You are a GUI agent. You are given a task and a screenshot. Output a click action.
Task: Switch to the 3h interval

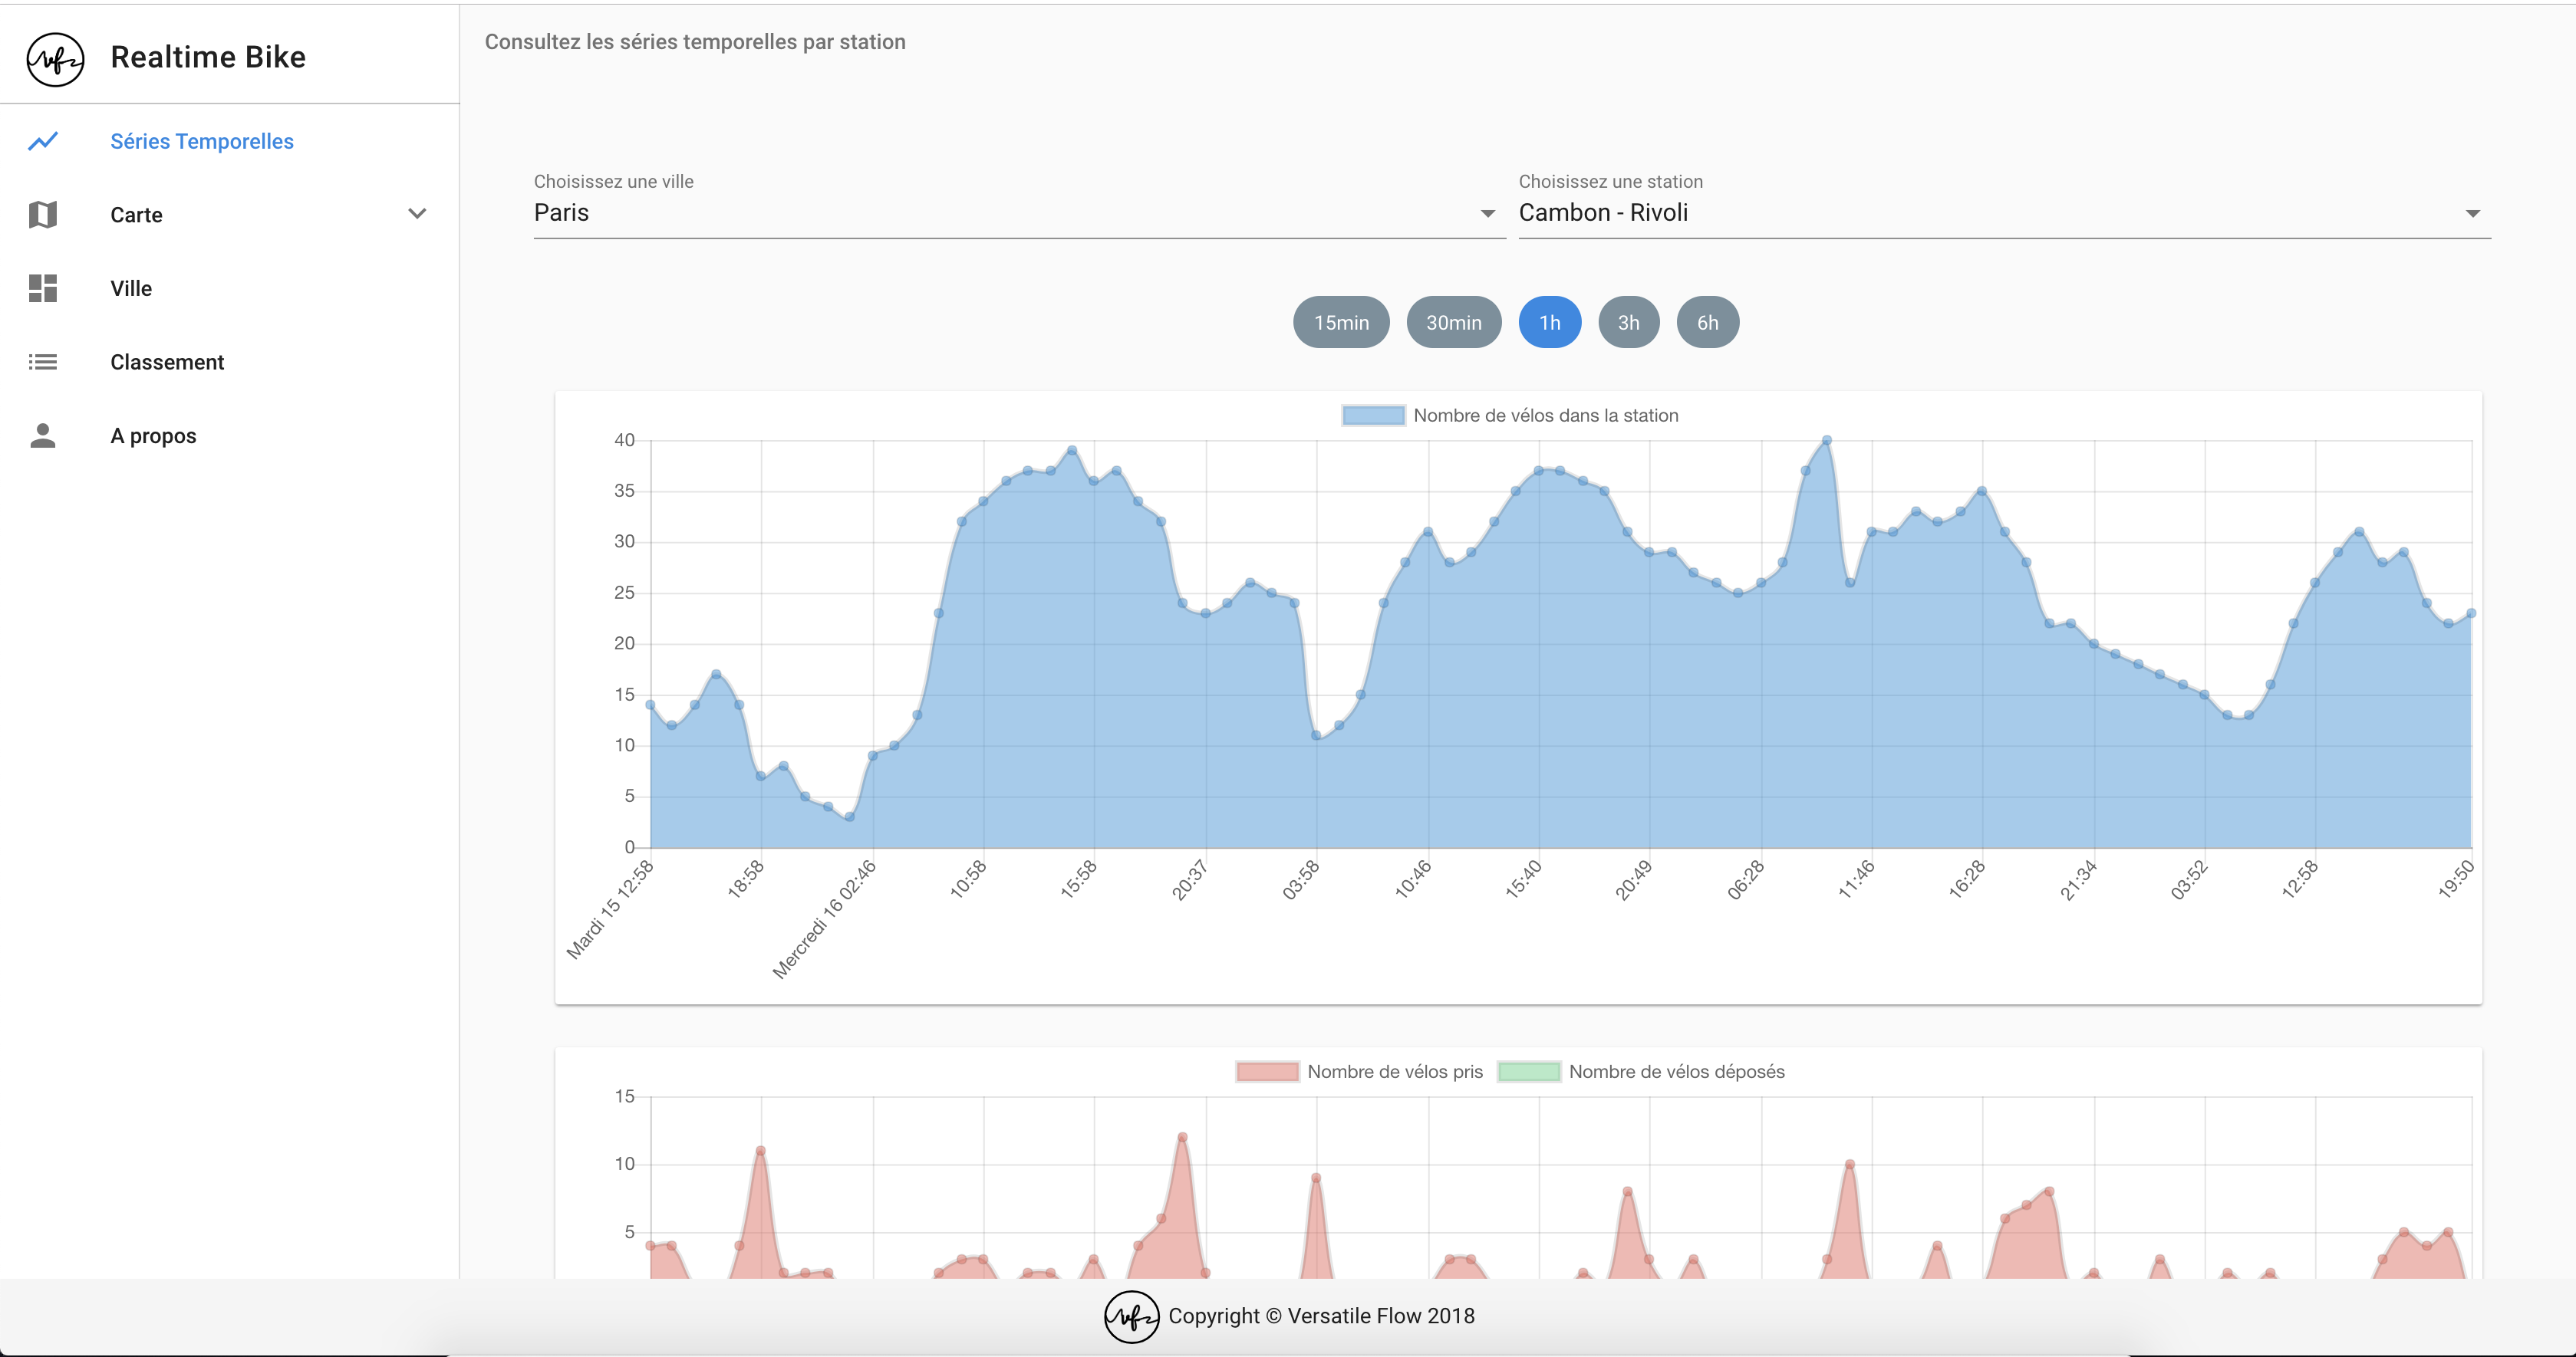tap(1628, 323)
